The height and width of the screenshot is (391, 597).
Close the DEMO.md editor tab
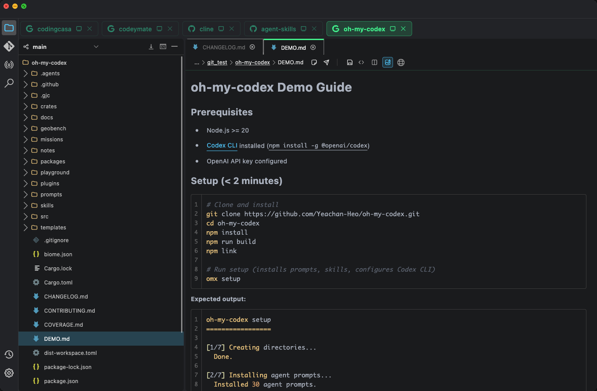tap(313, 47)
